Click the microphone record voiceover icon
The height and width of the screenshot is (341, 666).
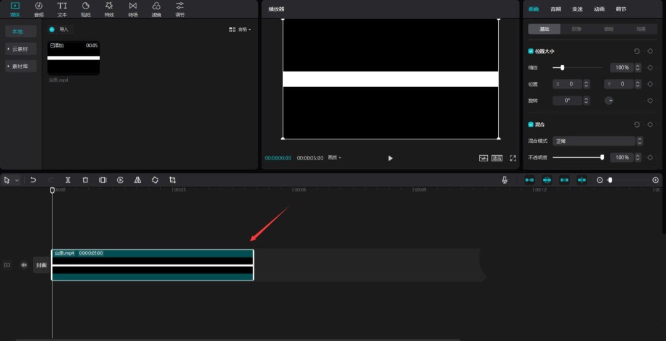tap(504, 180)
